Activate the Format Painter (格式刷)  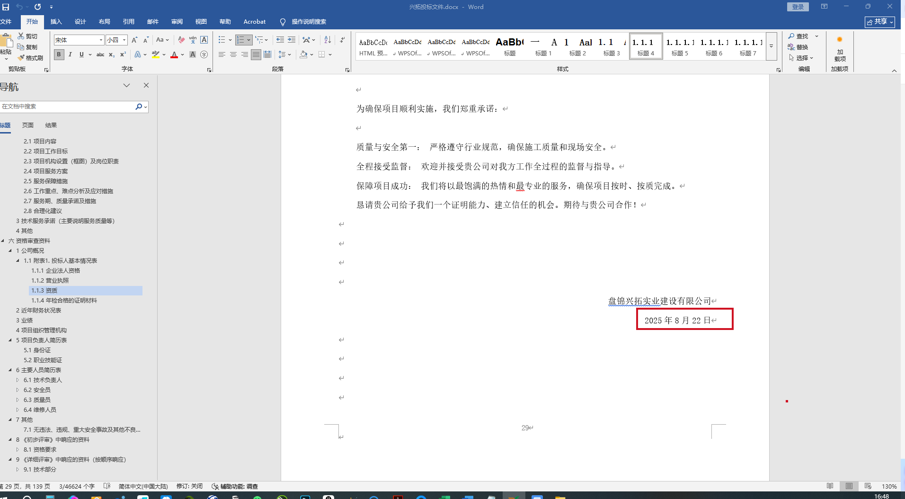click(x=30, y=58)
